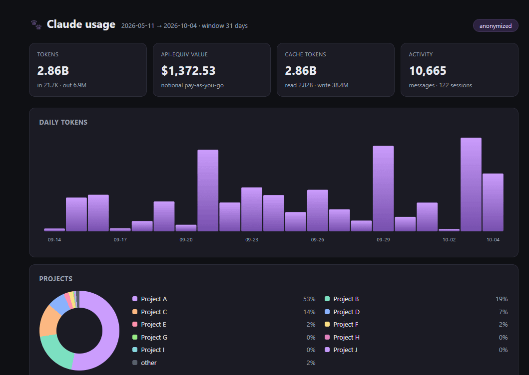Click the 'Claude usage' title
The height and width of the screenshot is (375, 529).
(81, 24)
